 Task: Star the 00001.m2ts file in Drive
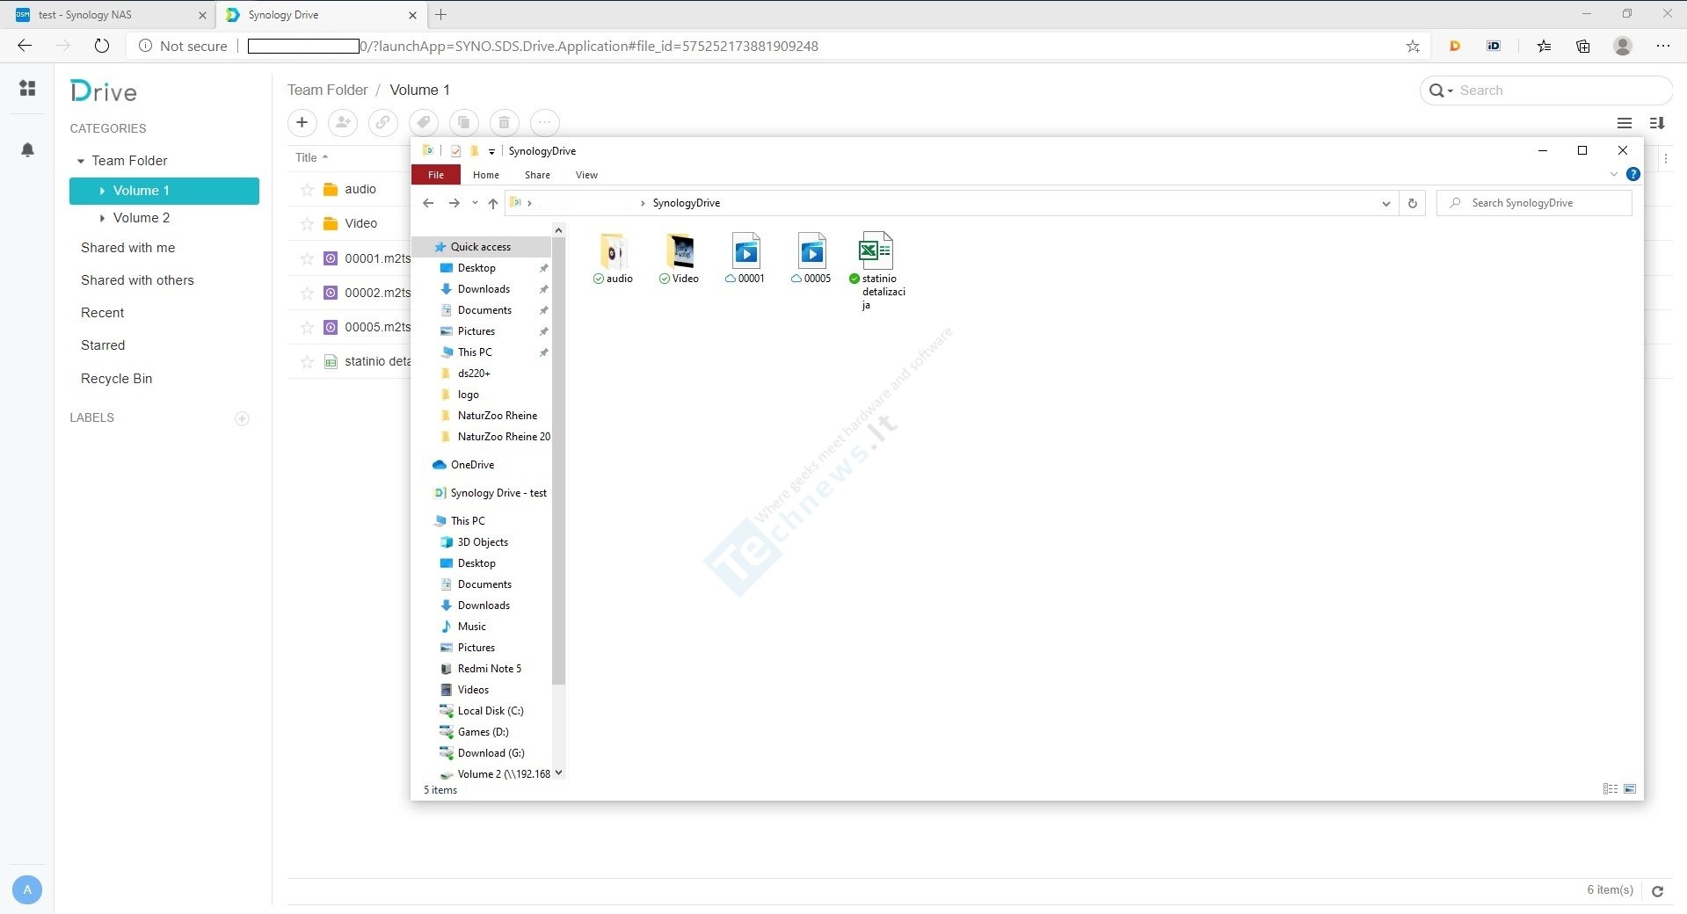point(307,258)
